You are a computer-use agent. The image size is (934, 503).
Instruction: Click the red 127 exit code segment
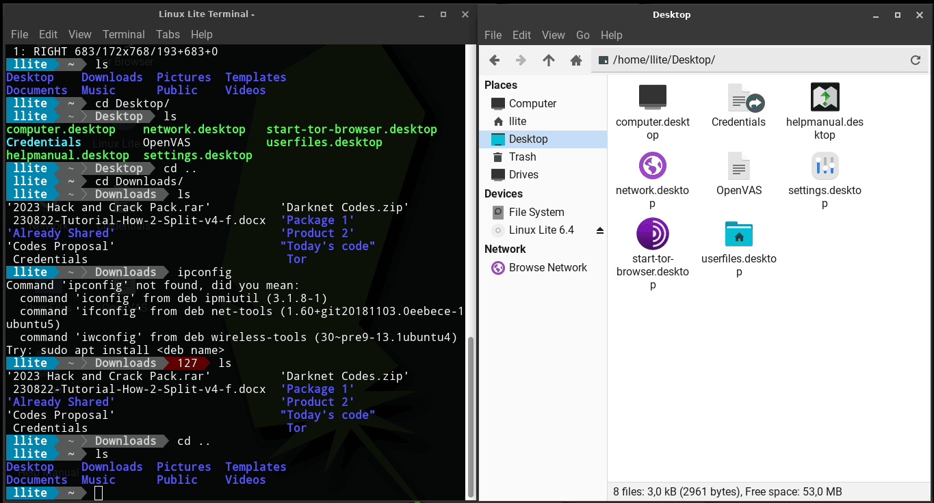click(187, 363)
